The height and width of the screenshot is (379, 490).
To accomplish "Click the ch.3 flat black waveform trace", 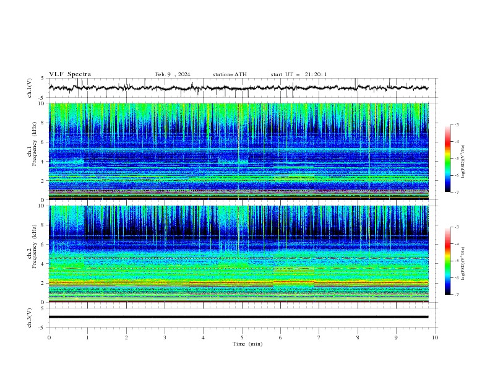I will [x=239, y=317].
